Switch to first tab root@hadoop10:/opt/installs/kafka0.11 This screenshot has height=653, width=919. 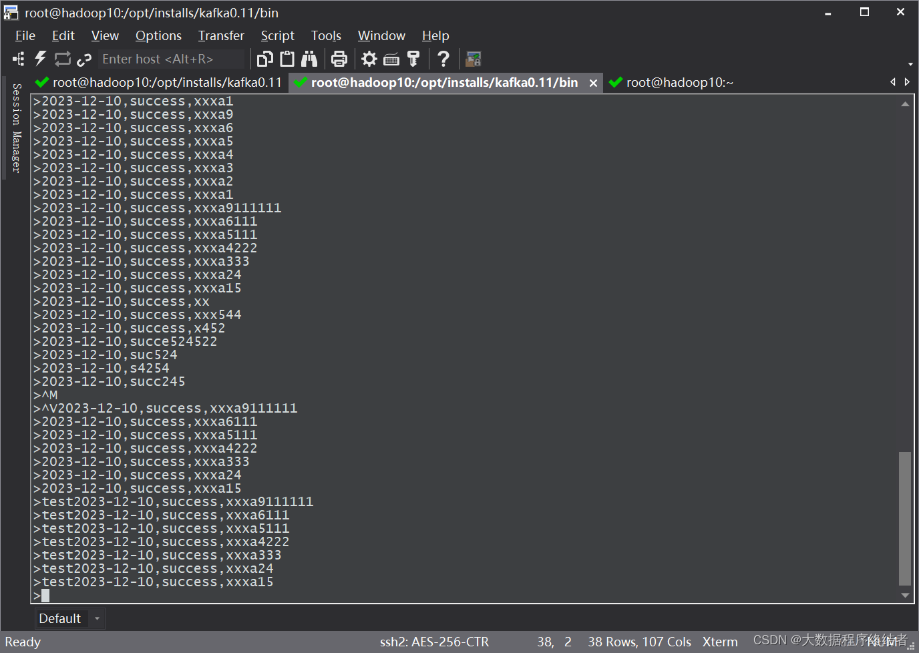[x=160, y=82]
